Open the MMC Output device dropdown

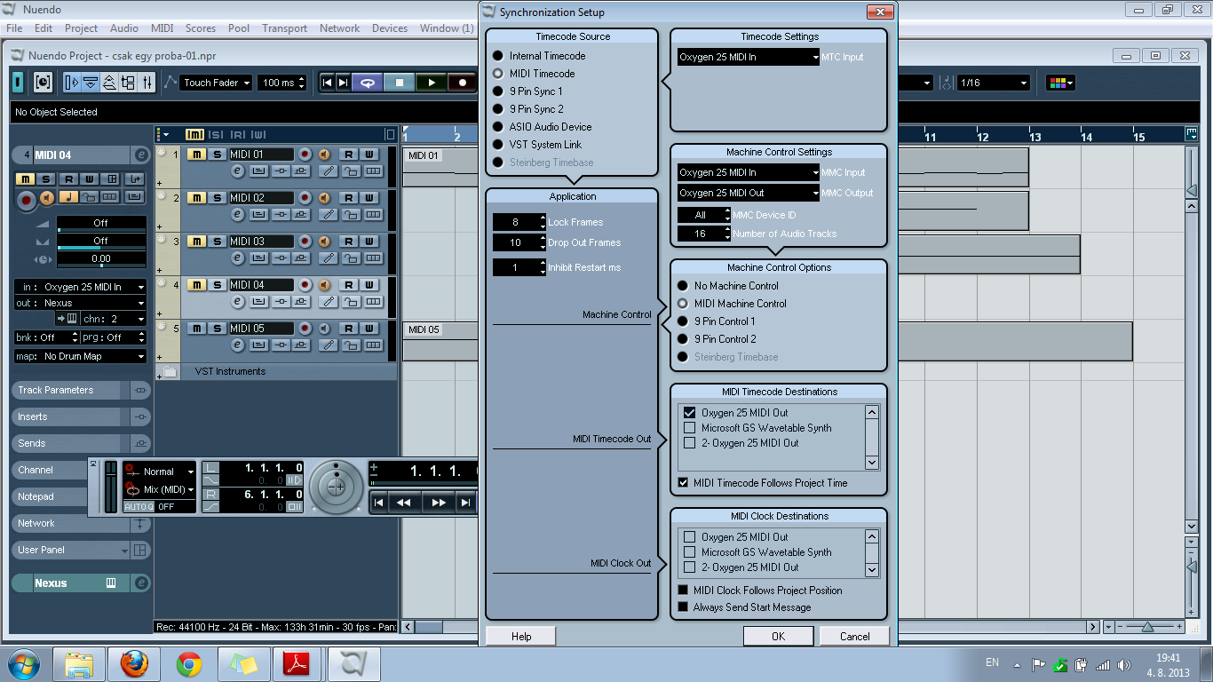749,193
